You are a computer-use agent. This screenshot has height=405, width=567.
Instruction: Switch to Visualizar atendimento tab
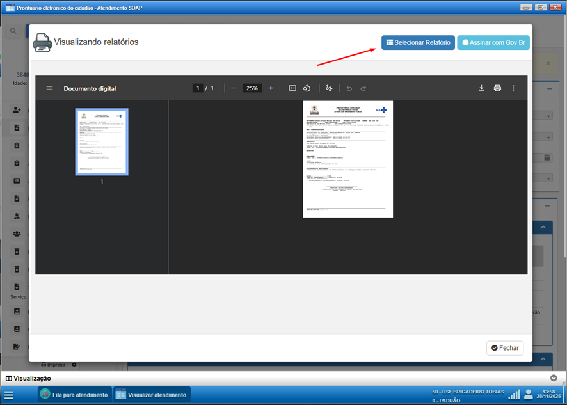152,395
